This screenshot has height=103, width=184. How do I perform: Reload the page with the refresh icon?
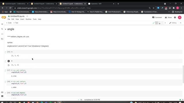(10, 8)
